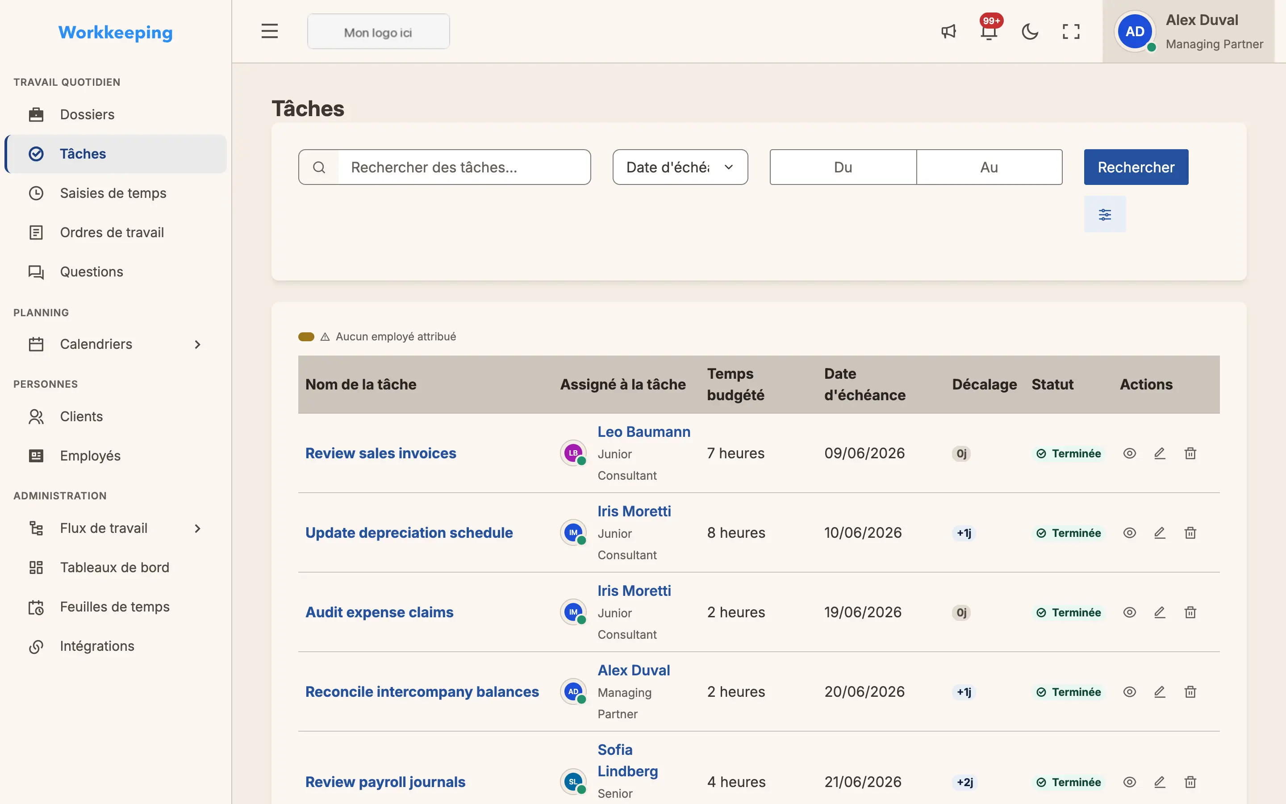Open Dossiers in sidebar
The width and height of the screenshot is (1286, 804).
pos(116,114)
